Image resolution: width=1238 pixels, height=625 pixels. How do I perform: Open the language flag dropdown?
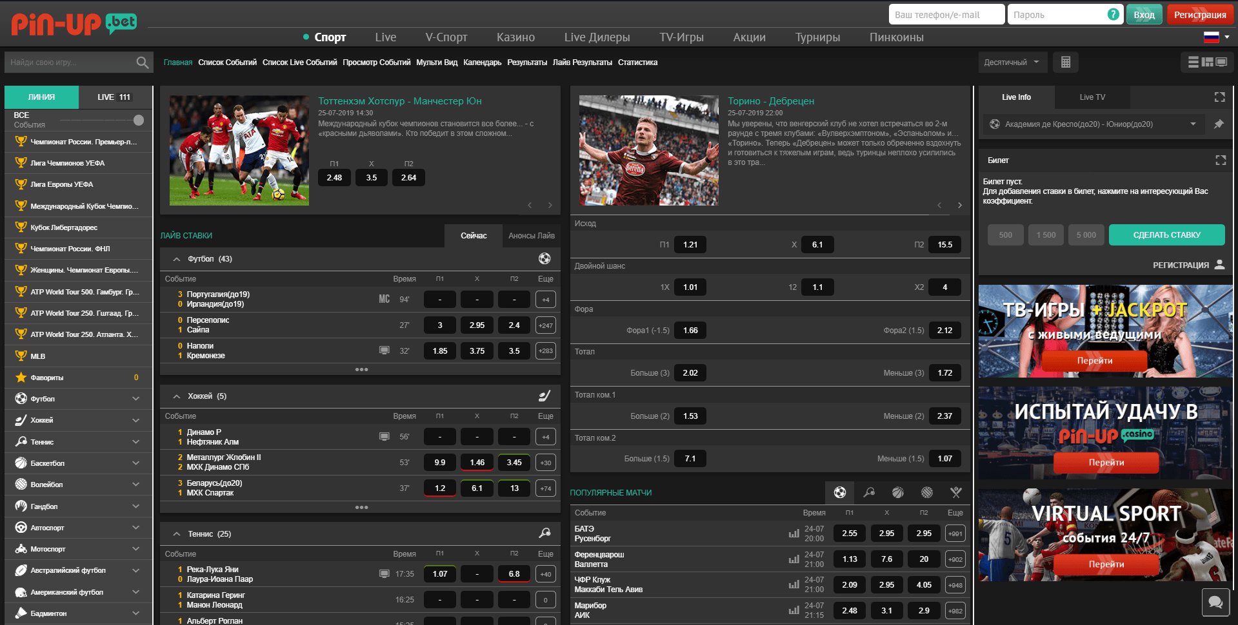click(1216, 37)
